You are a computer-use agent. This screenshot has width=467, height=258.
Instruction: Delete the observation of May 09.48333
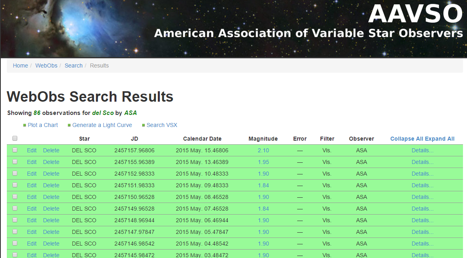click(x=51, y=185)
